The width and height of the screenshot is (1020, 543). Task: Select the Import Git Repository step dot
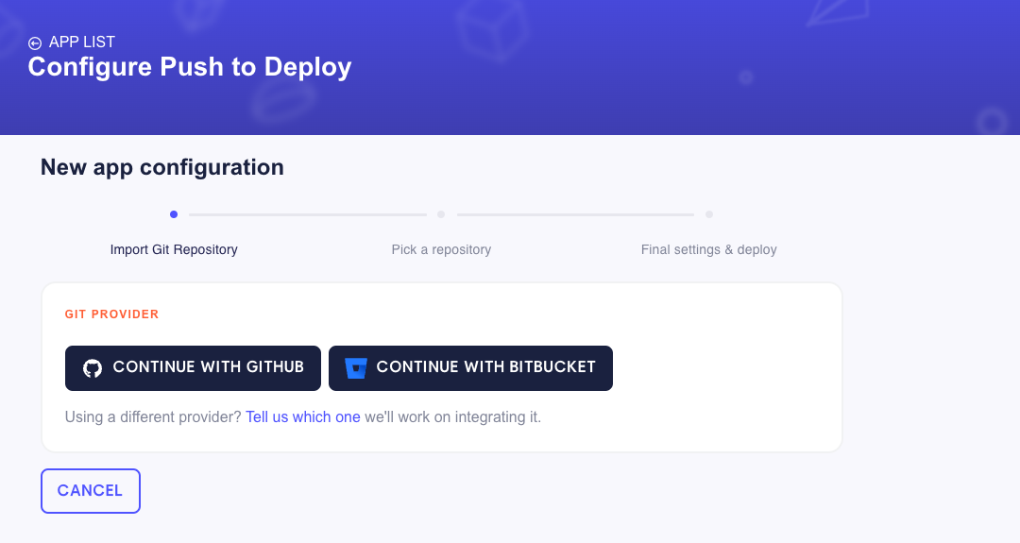tap(174, 214)
